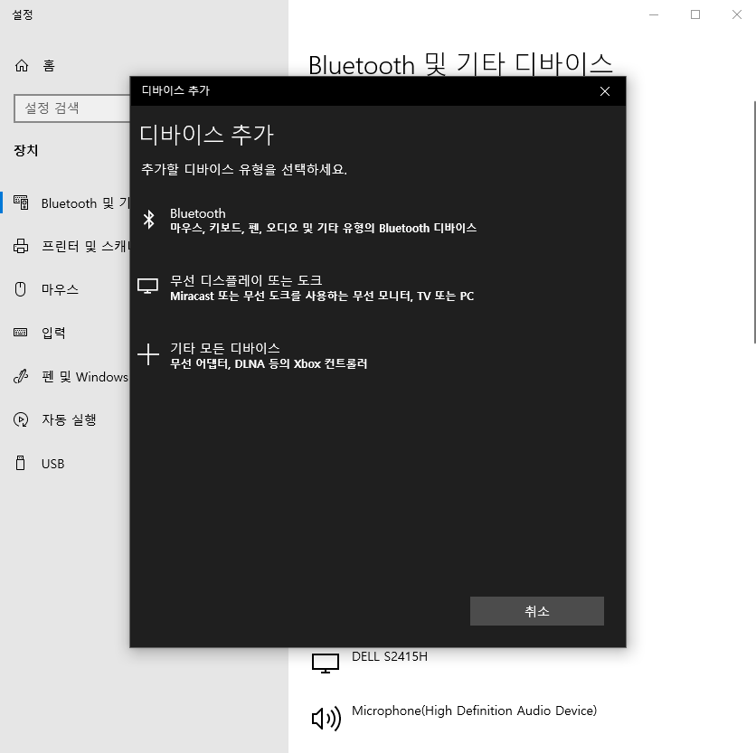
Task: Open USB settings page
Action: pyautogui.click(x=53, y=464)
